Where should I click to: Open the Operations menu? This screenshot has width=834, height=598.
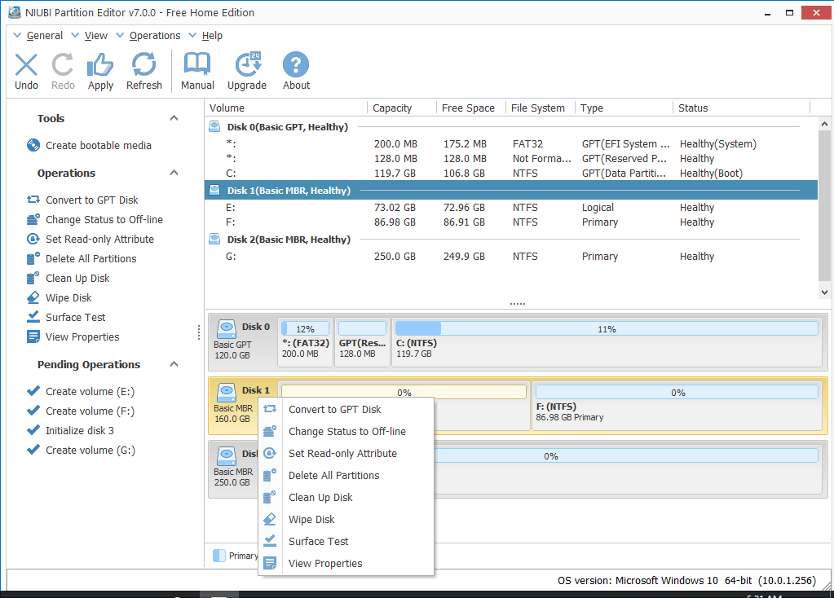(x=153, y=35)
